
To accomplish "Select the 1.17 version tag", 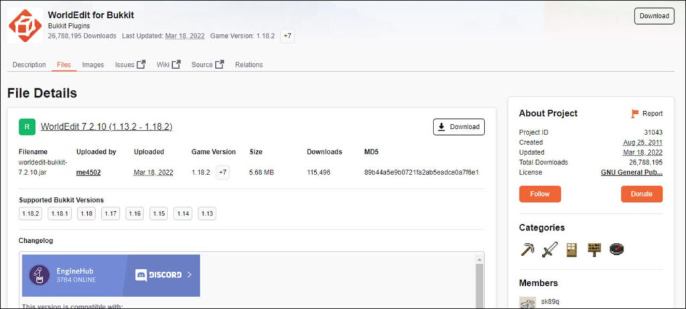I will tap(111, 214).
